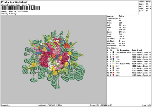
Task: Select the Stitches value 46731
Action: [x=148, y=2]
